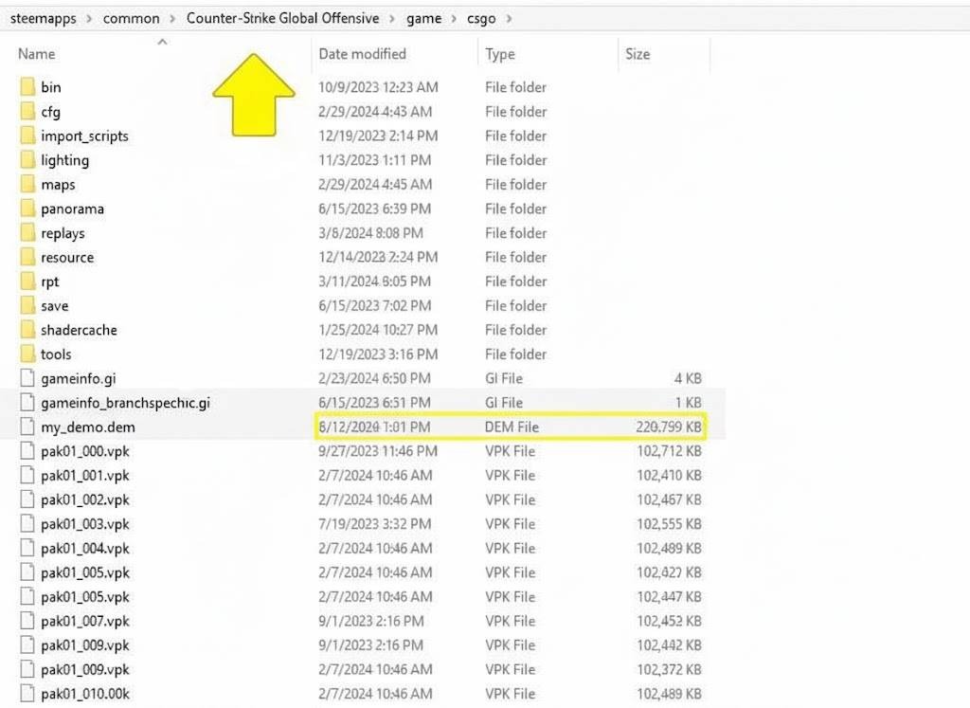970x708 pixels.
Task: Select the pak01_000.vpk file icon
Action: pyautogui.click(x=26, y=451)
